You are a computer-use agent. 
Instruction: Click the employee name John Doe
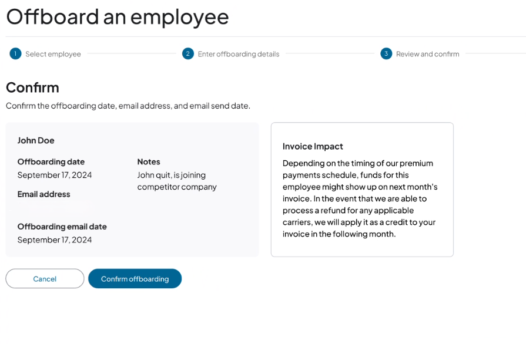coord(36,140)
